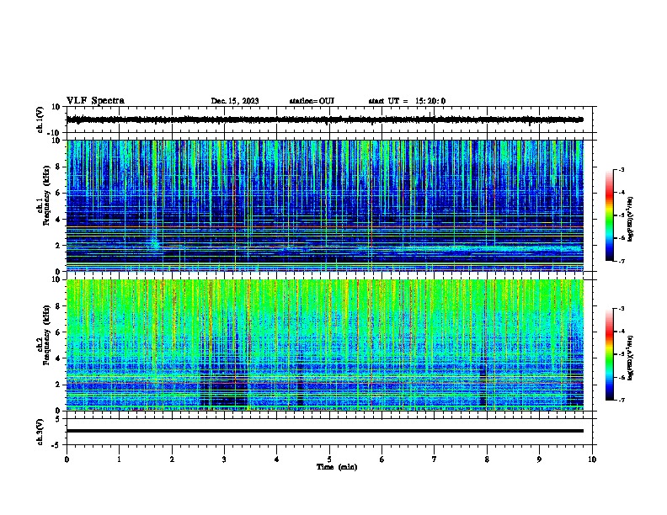The image size is (667, 515).
Task: Click the "8" tick on the time axis
Action: [487, 459]
